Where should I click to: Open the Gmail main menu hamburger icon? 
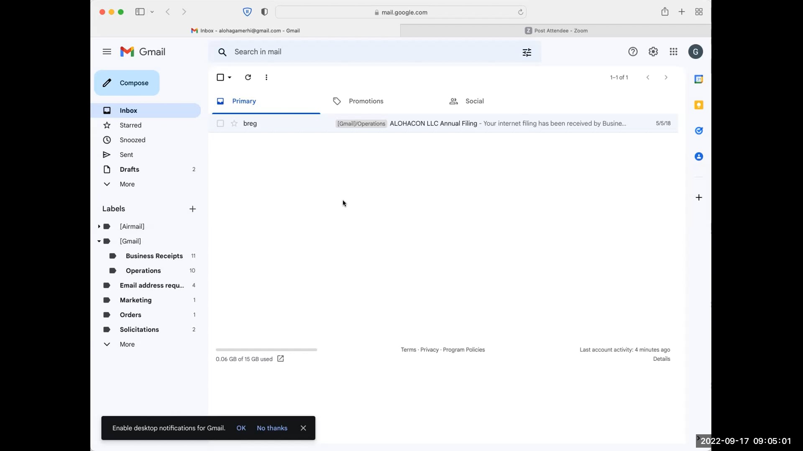[107, 52]
